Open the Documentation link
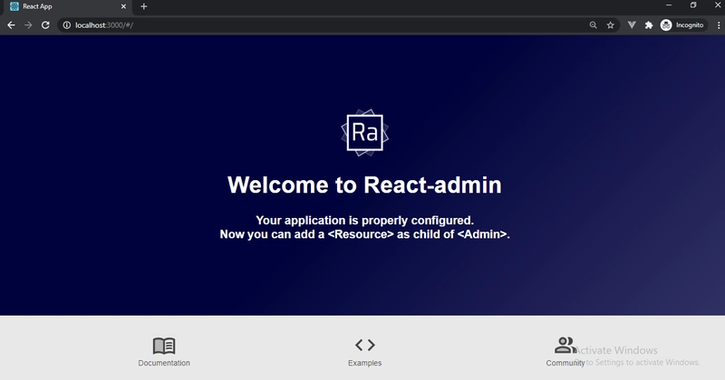 (x=164, y=363)
